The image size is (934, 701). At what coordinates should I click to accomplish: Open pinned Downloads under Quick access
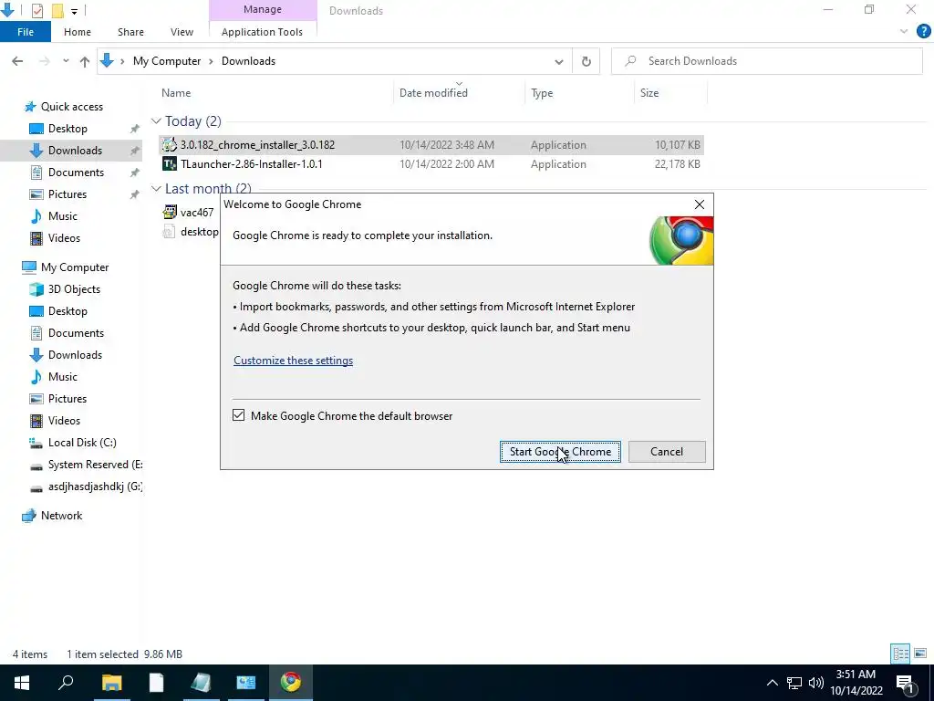click(x=75, y=151)
